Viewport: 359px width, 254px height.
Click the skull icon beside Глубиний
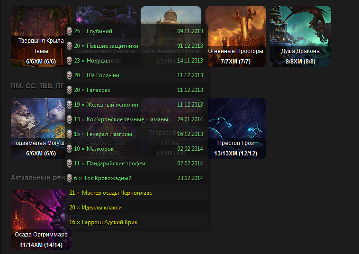(x=69, y=31)
